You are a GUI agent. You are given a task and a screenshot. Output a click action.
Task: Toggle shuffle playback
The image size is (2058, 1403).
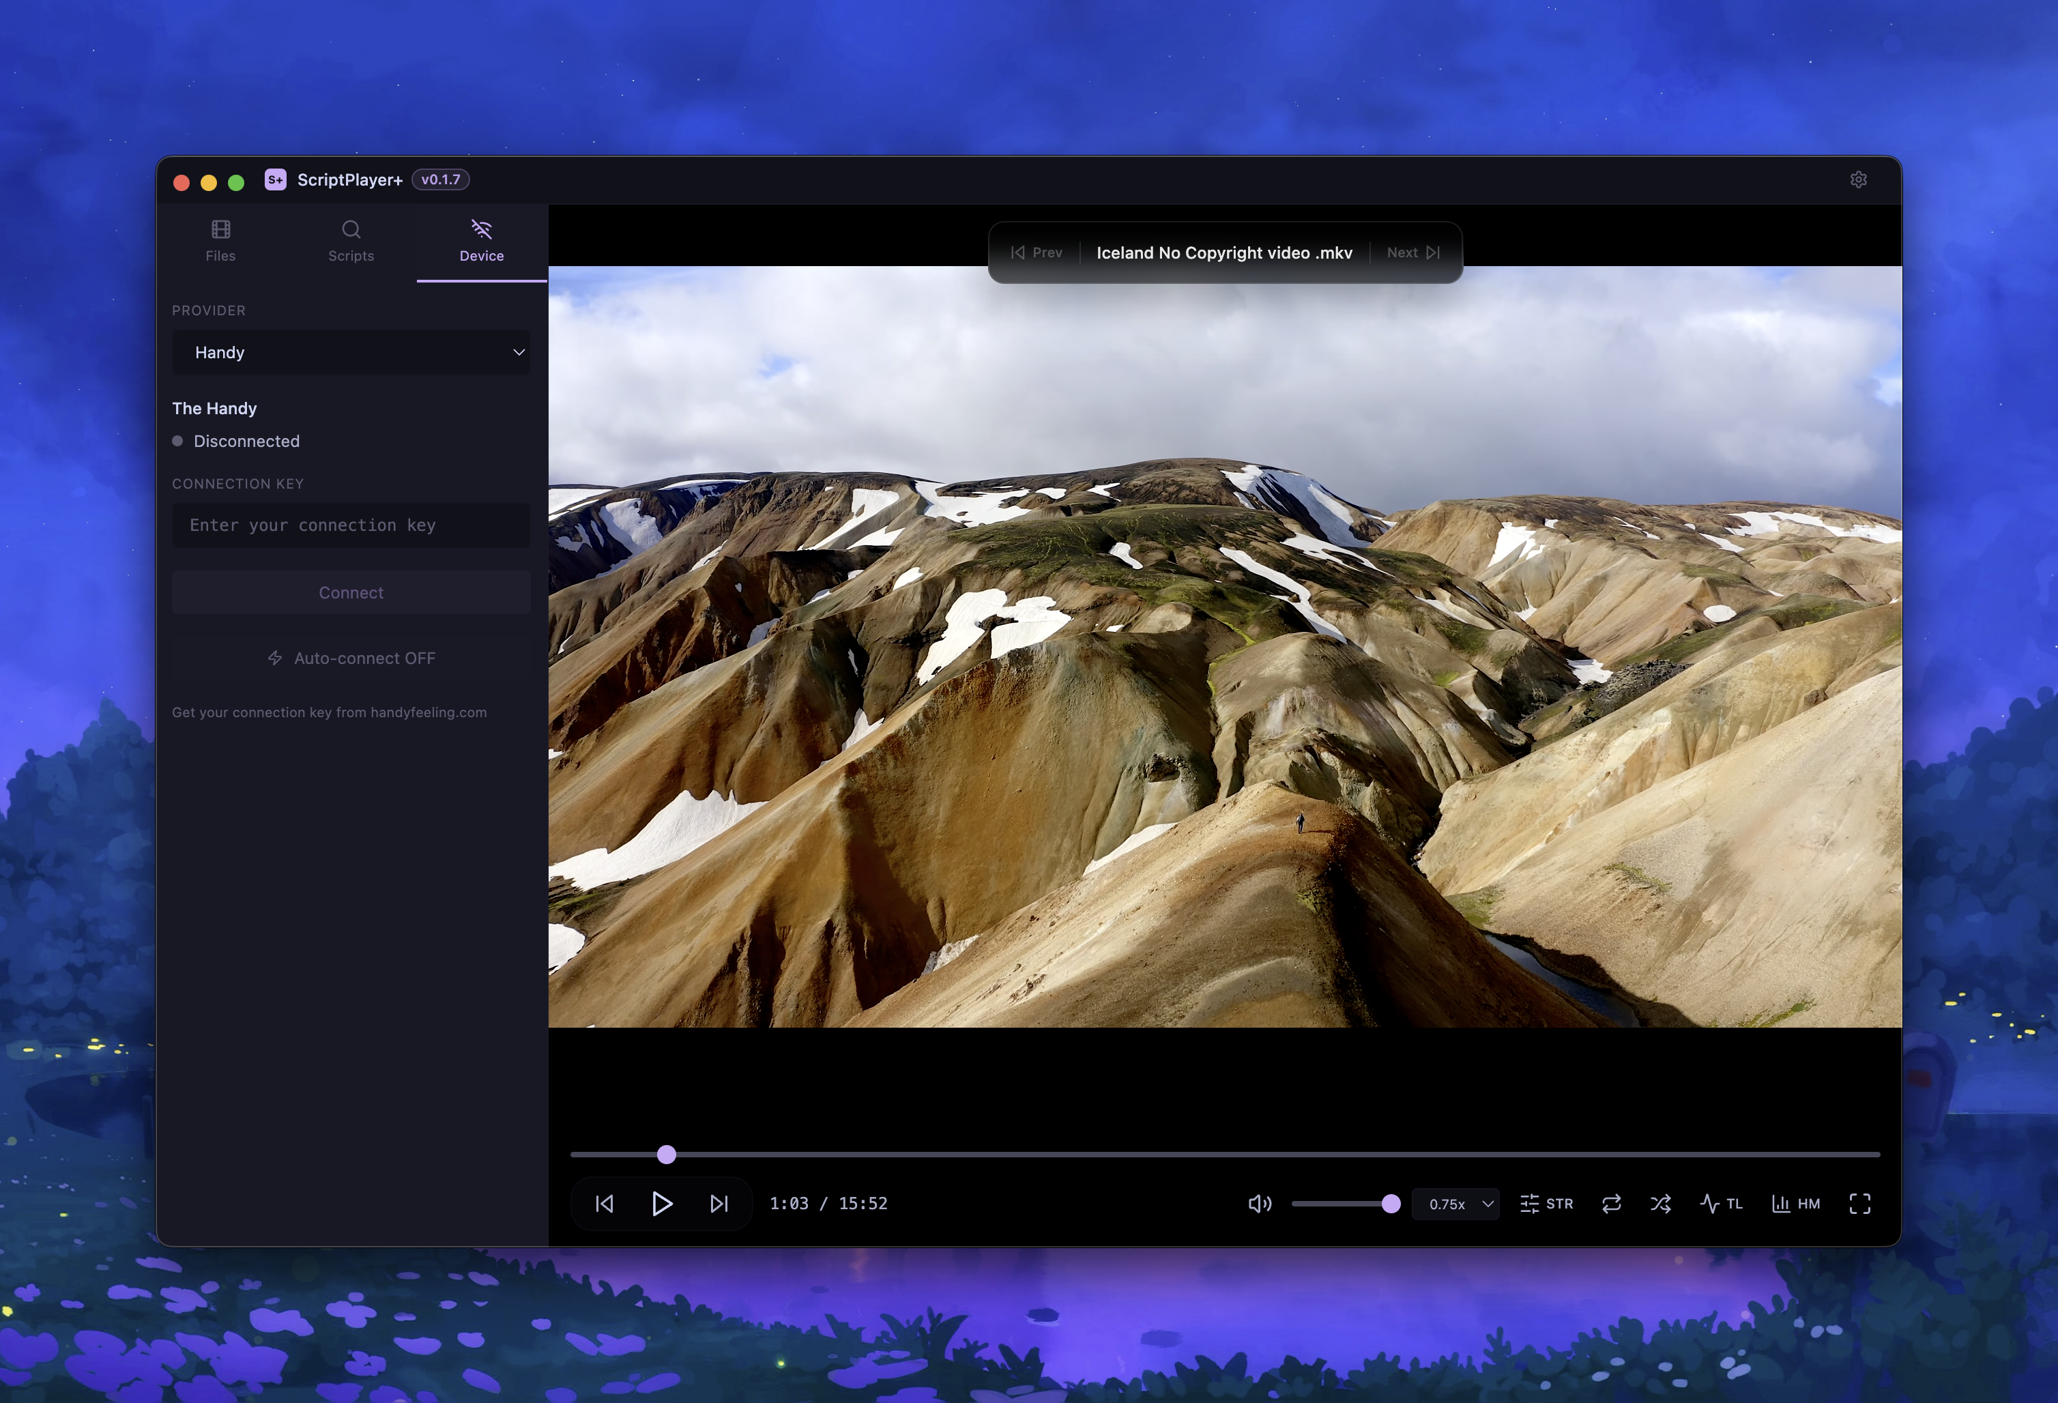[x=1660, y=1204]
